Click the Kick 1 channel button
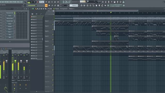The height and width of the screenshot is (93, 165). [x=10, y=29]
